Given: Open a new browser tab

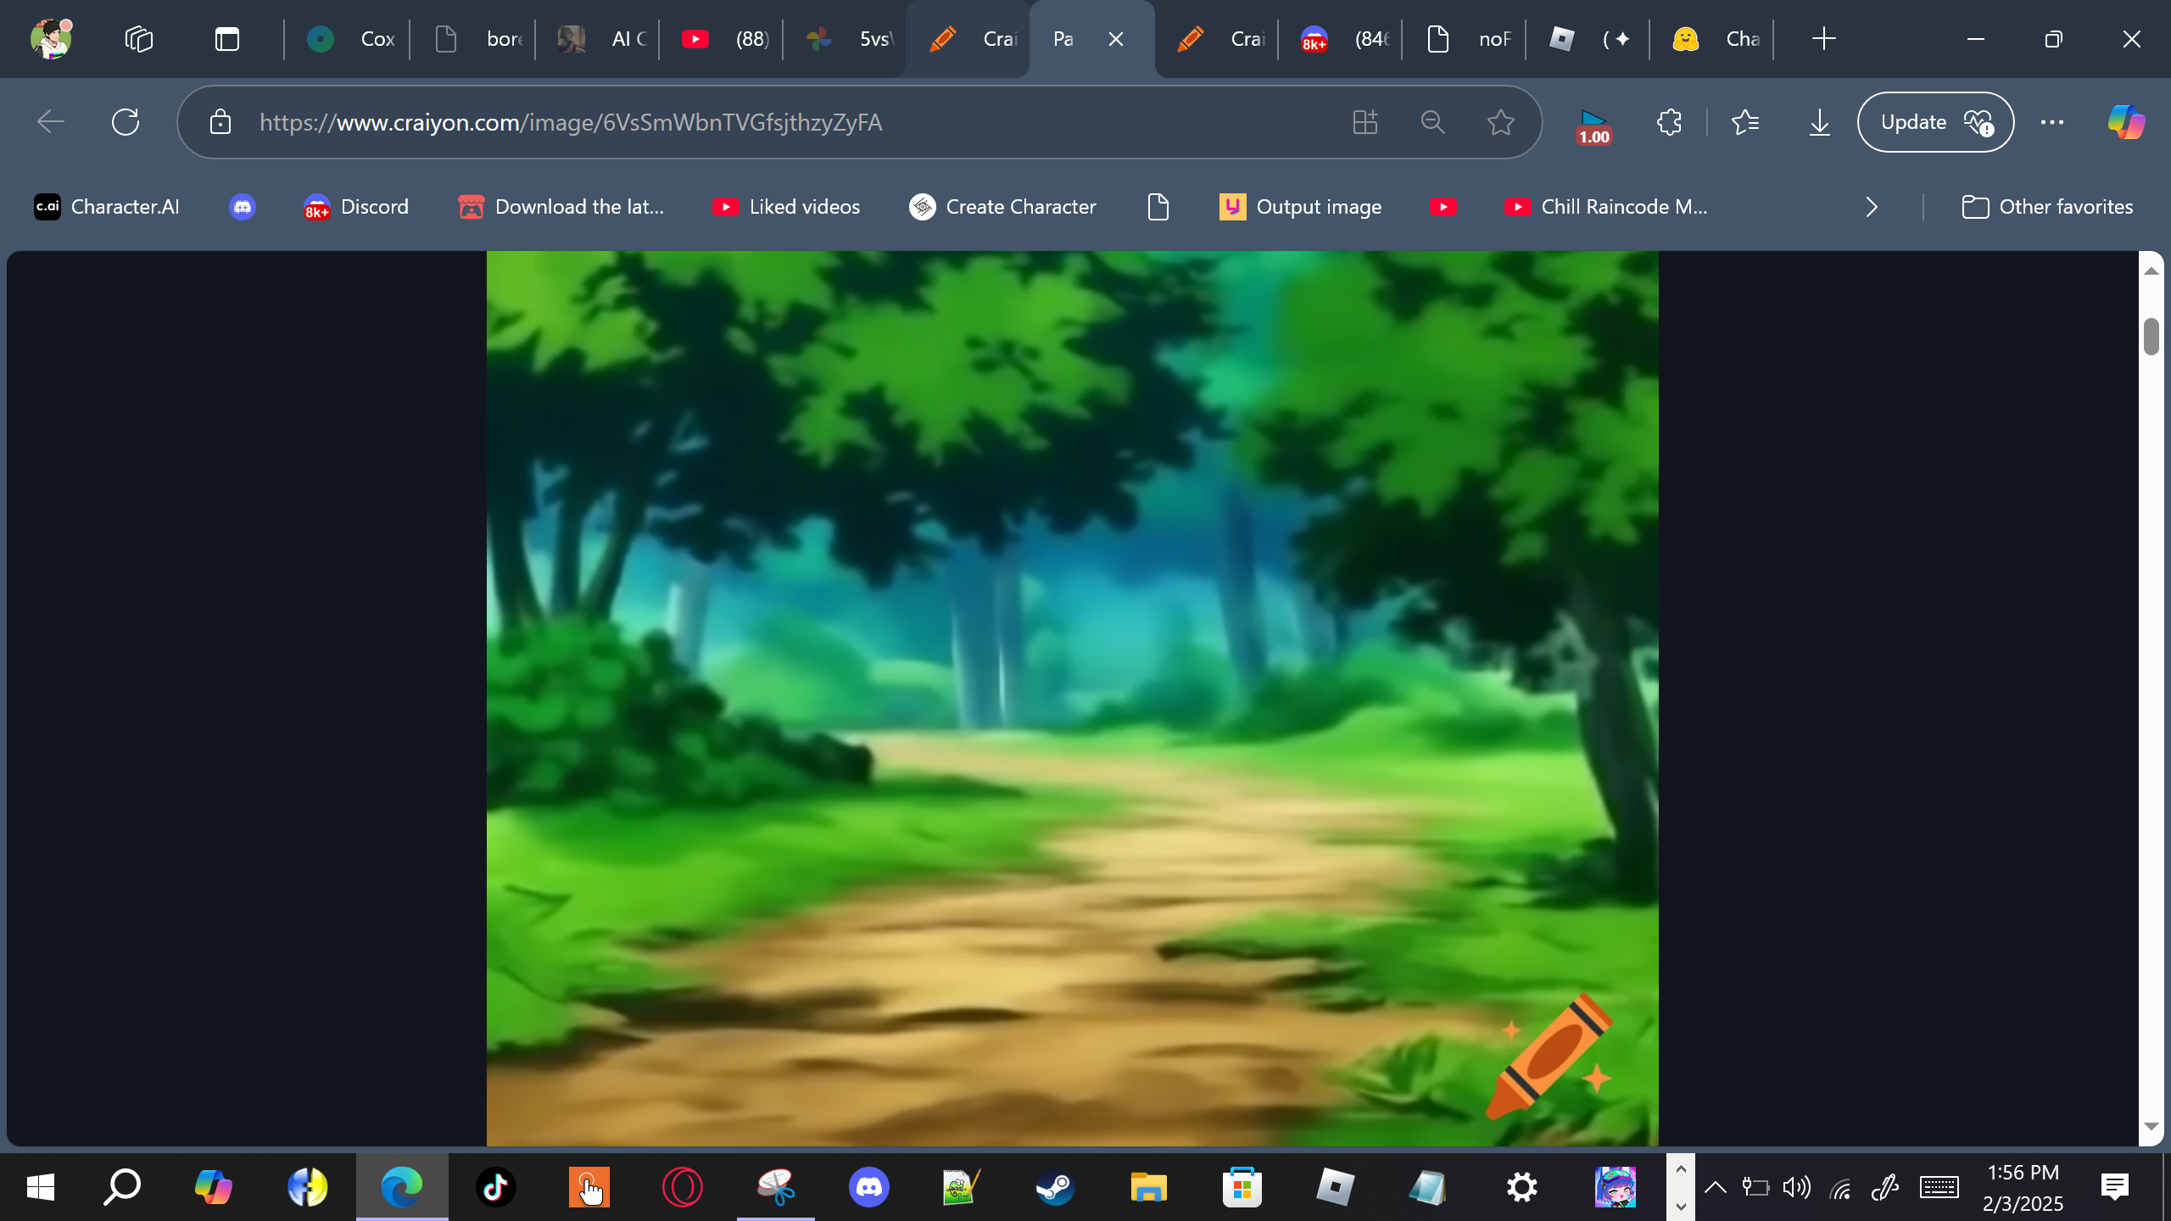Looking at the screenshot, I should point(1823,39).
